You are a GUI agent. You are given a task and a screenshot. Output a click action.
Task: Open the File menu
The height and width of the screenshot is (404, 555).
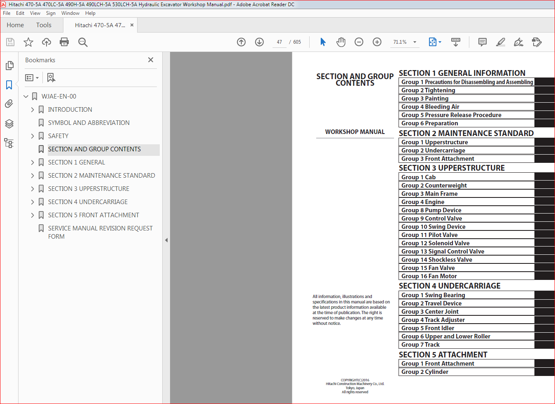coord(7,13)
